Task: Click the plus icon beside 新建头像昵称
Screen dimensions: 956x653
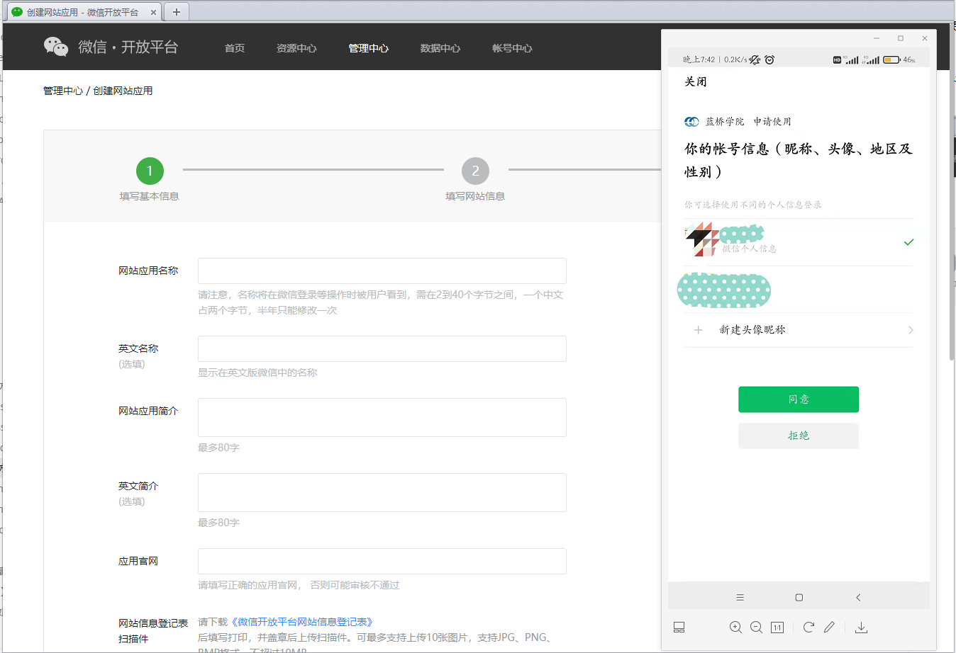Action: click(699, 330)
